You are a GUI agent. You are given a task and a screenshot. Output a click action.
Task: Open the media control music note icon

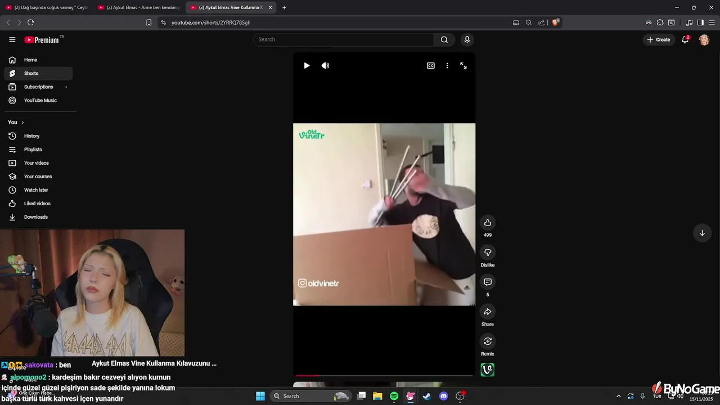(x=690, y=22)
